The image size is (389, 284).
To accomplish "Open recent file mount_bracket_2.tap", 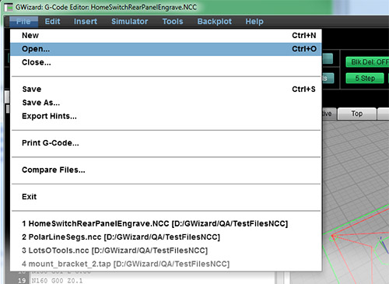I will (x=166, y=264).
